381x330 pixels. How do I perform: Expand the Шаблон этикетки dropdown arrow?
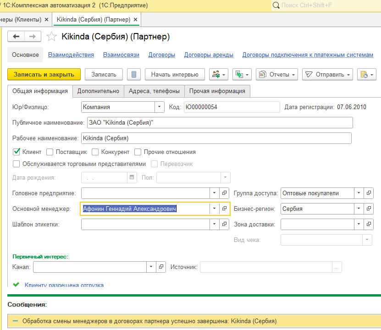[x=214, y=224]
